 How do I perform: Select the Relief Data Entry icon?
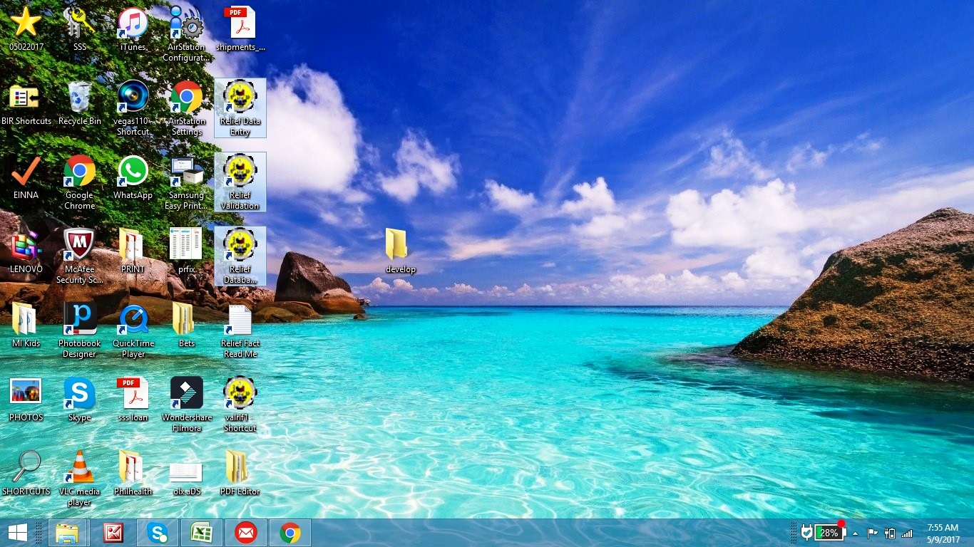click(240, 108)
